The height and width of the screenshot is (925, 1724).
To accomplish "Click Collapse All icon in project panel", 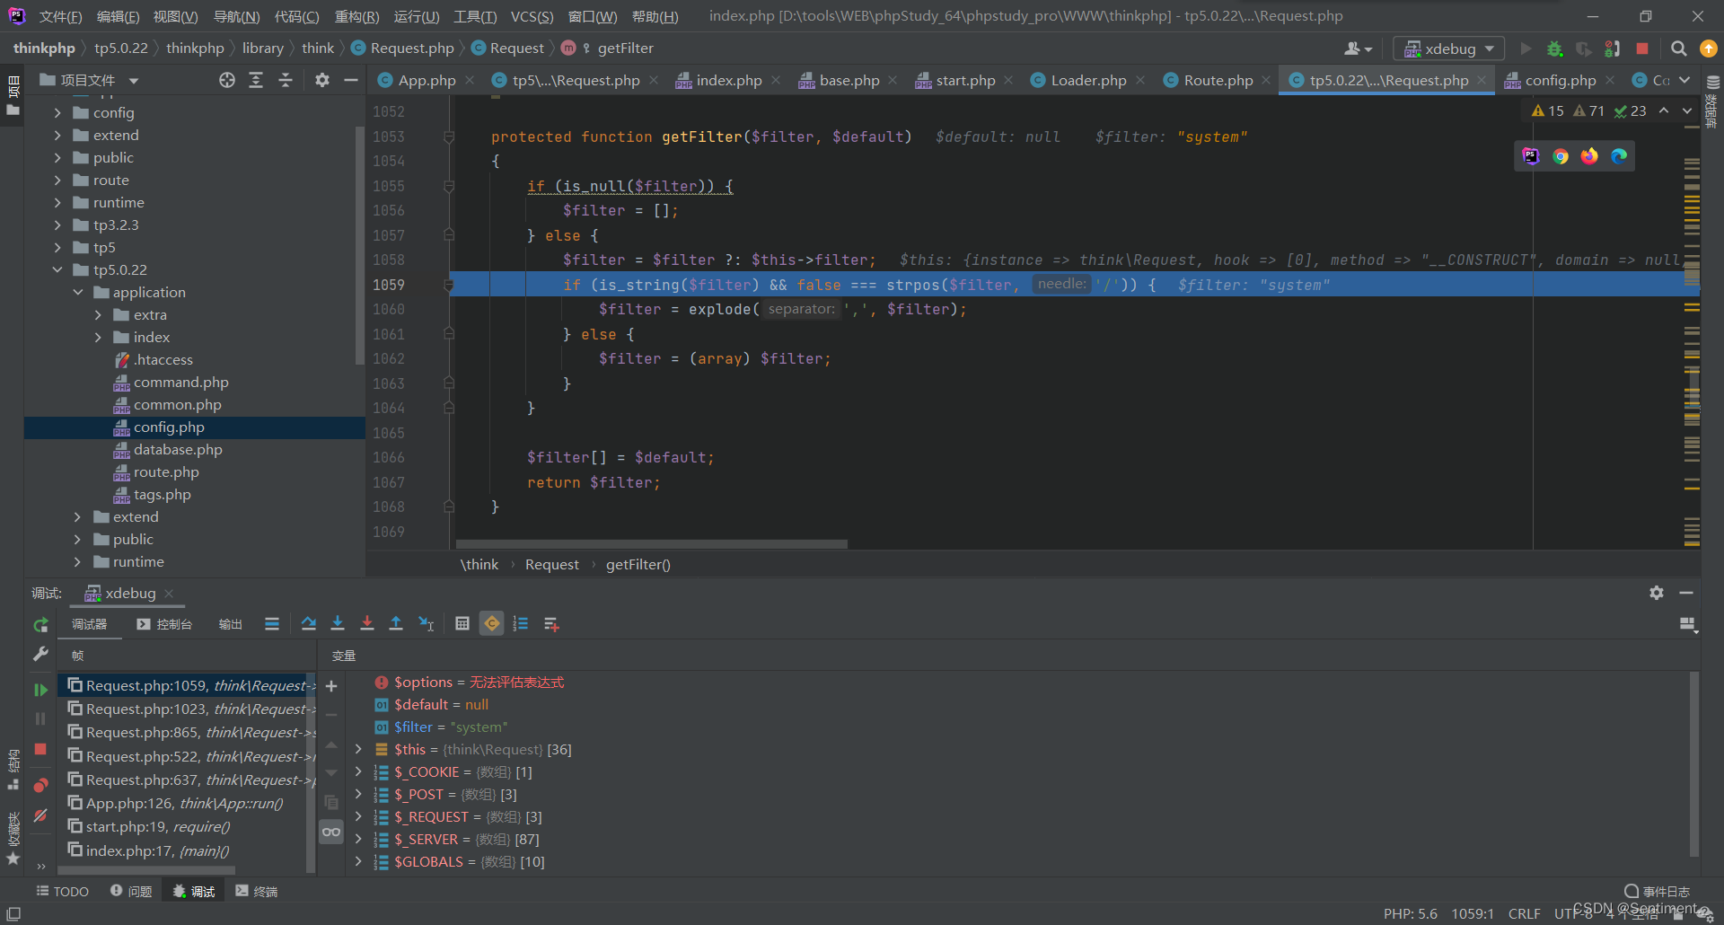I will coord(286,80).
